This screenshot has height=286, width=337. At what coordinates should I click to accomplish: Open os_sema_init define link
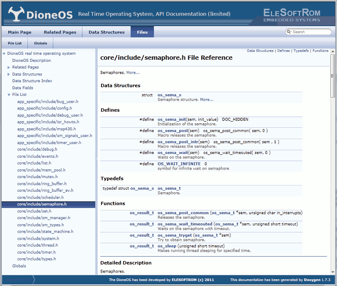(x=172, y=119)
